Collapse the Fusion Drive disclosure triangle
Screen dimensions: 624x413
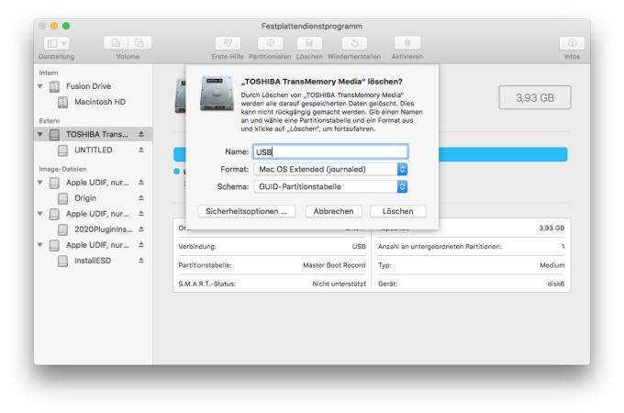(40, 86)
